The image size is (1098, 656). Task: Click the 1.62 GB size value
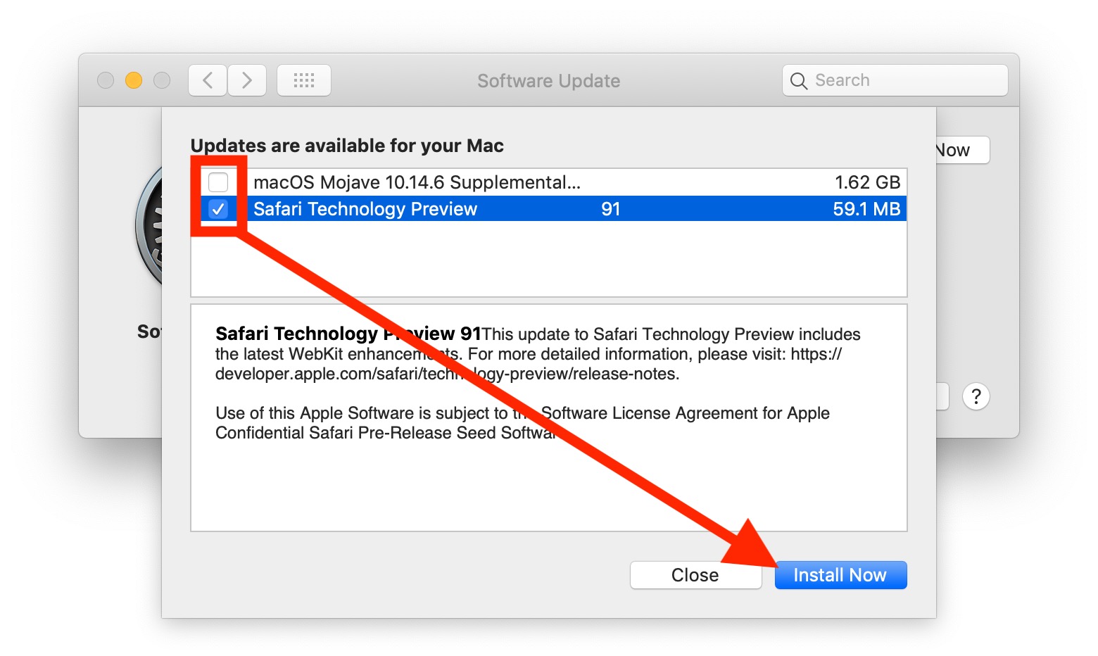pyautogui.click(x=867, y=182)
